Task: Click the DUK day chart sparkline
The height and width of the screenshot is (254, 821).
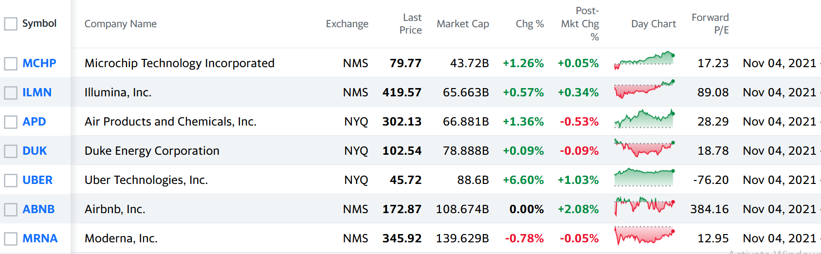Action: pos(644,148)
